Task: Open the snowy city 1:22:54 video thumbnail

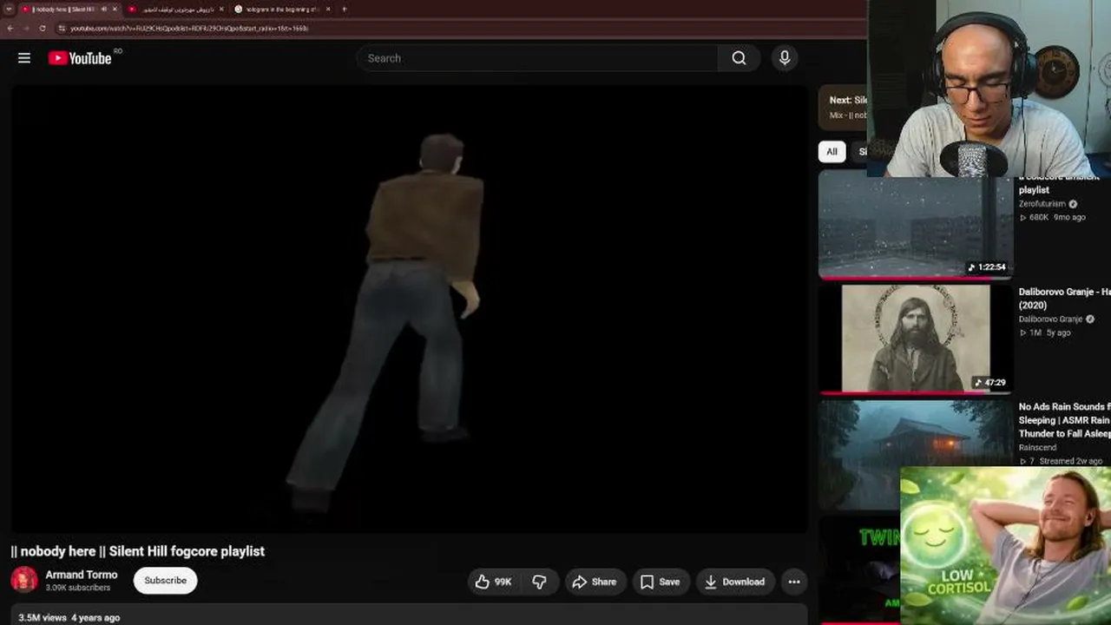Action: coord(915,224)
